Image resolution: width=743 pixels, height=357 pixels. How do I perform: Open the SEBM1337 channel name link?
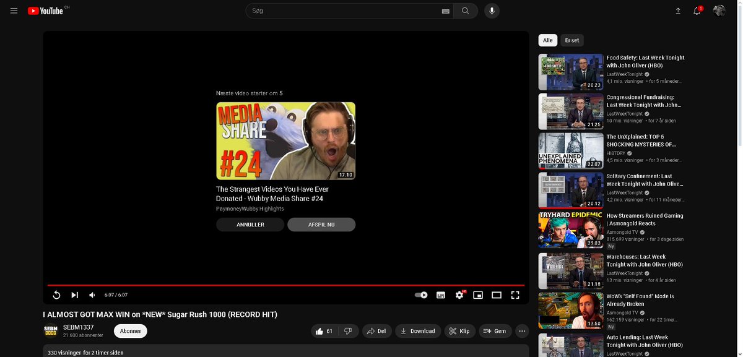[79, 327]
